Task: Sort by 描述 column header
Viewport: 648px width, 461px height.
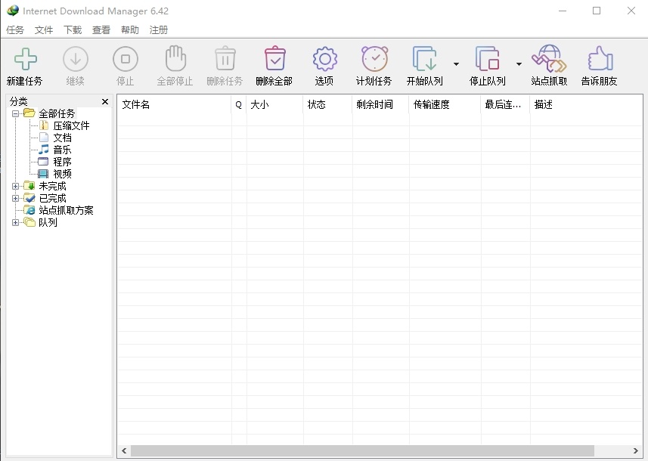Action: click(x=586, y=104)
